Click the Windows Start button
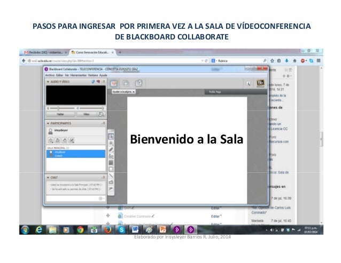 coord(25,230)
